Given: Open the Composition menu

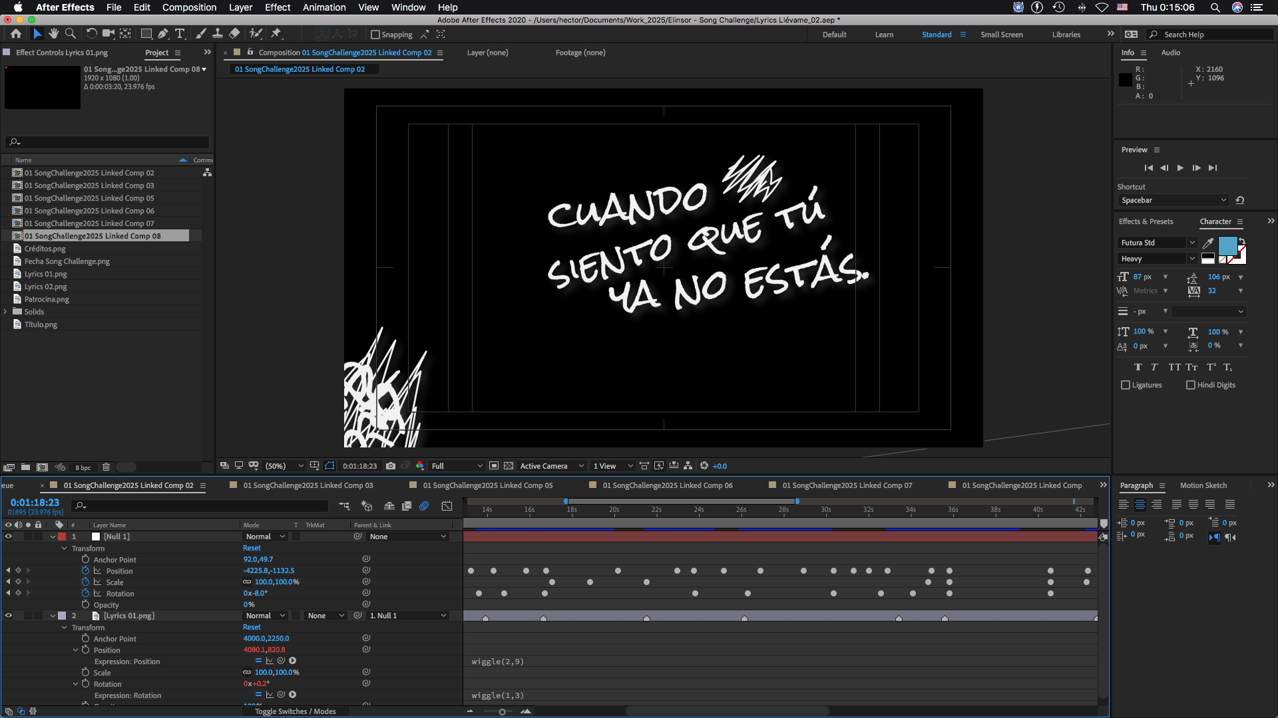Looking at the screenshot, I should click(x=189, y=7).
